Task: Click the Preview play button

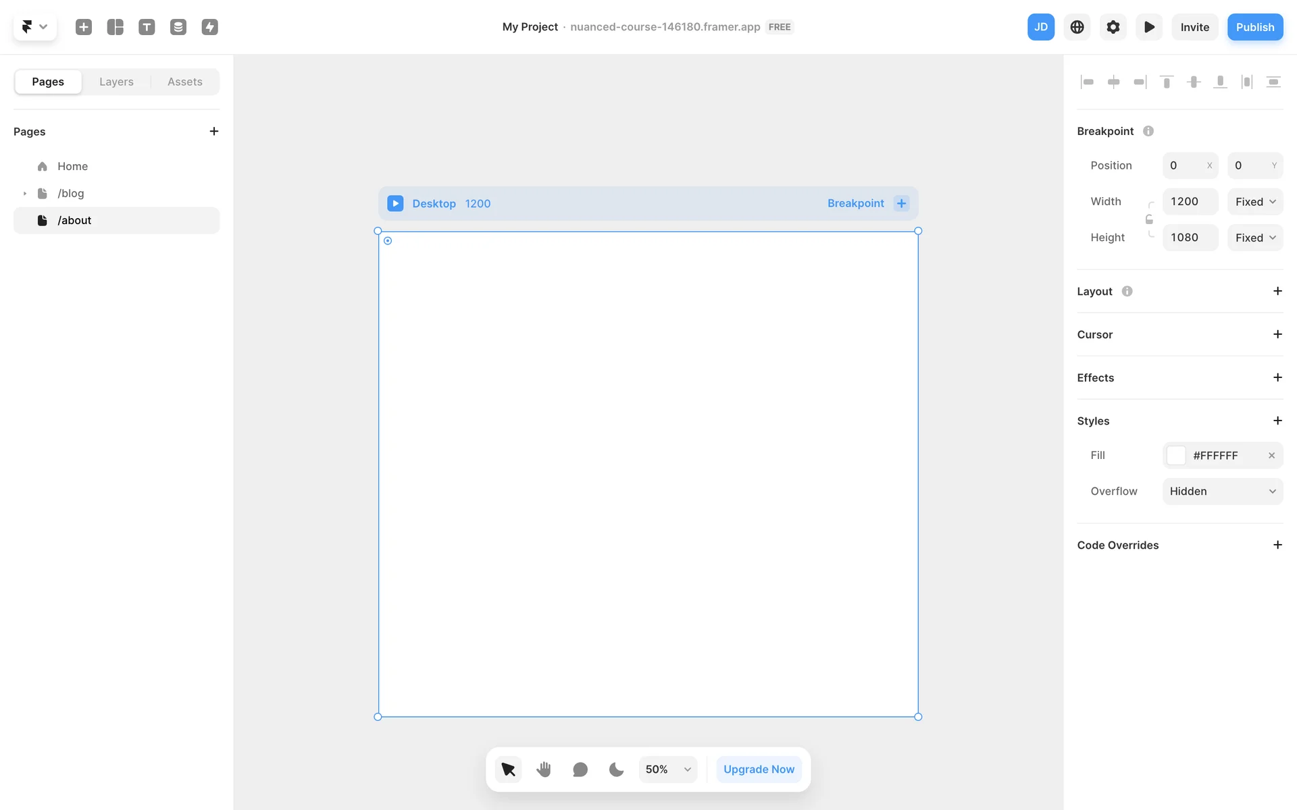Action: (1148, 27)
